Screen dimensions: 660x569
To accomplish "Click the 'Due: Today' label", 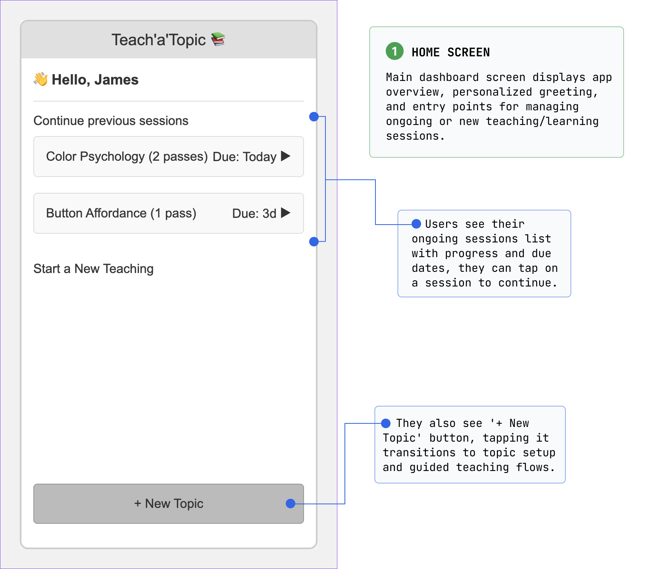I will [x=244, y=157].
